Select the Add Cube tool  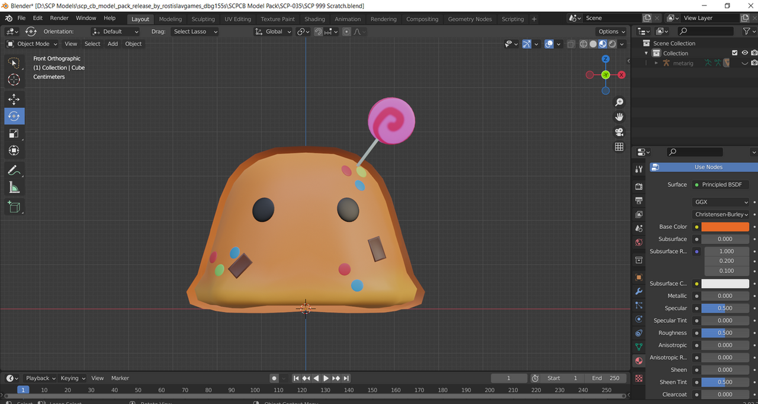(14, 207)
